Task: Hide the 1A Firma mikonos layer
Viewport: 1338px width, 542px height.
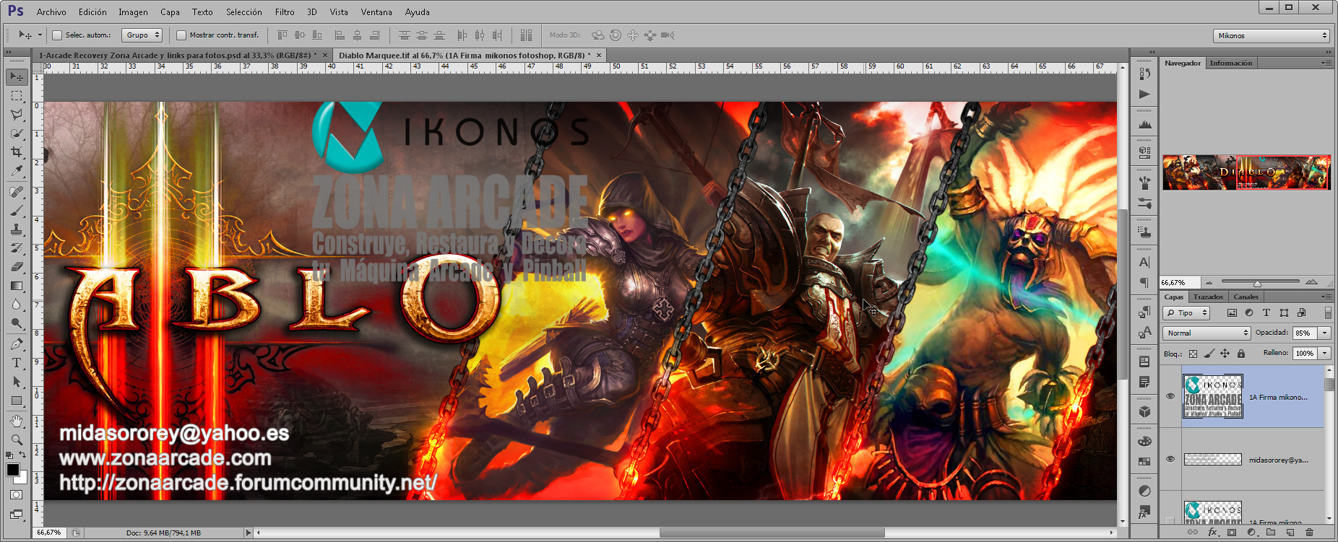Action: (1170, 396)
